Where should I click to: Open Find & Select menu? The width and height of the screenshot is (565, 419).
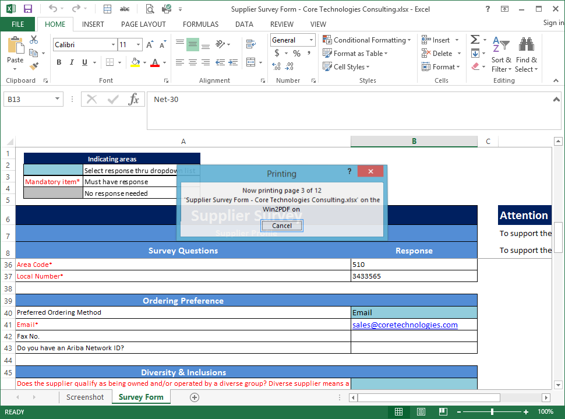[x=527, y=54]
